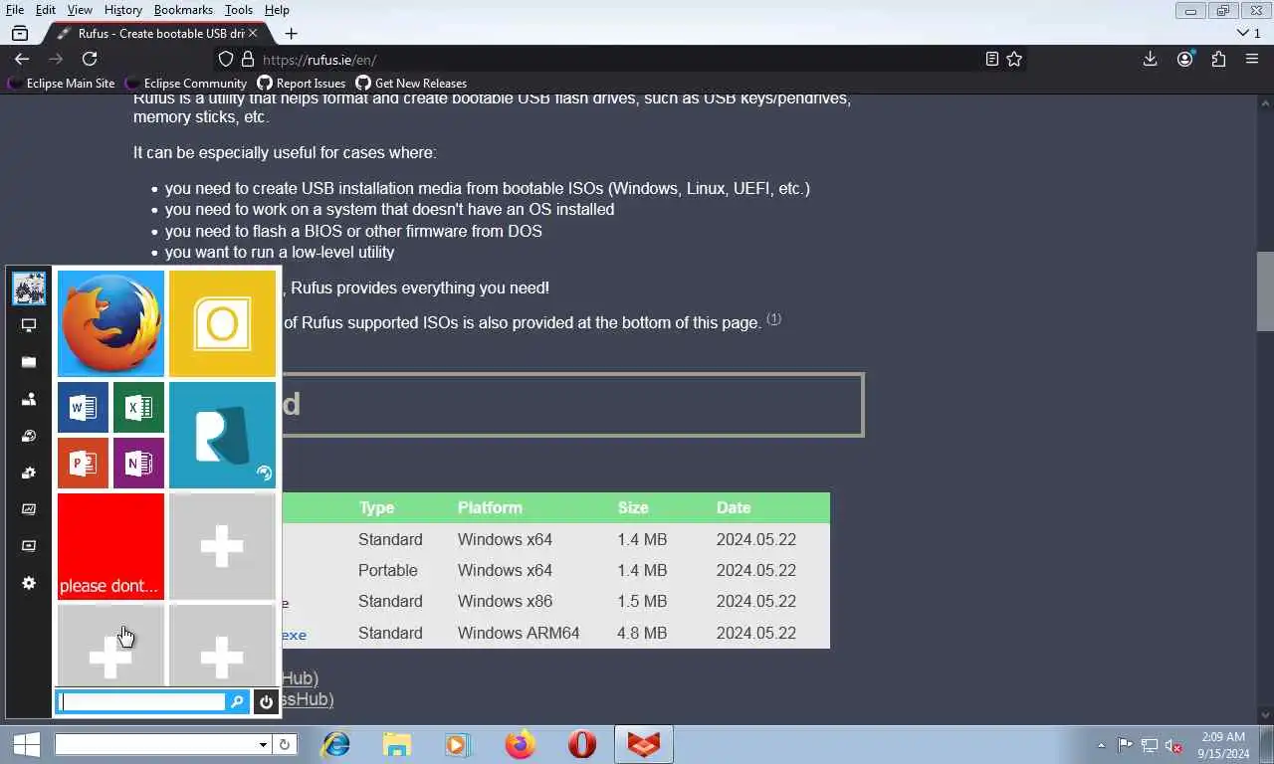Expand the taskbar address dropdown arrow
The image size is (1274, 764).
point(263,744)
